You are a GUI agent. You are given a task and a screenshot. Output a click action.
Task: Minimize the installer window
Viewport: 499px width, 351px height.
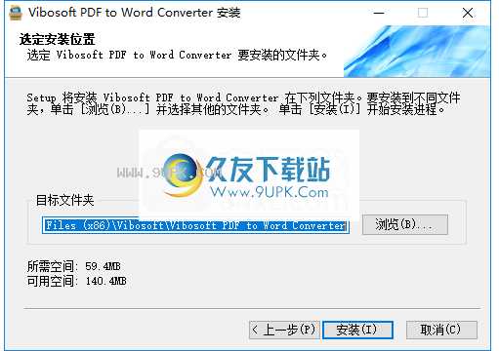tap(379, 13)
